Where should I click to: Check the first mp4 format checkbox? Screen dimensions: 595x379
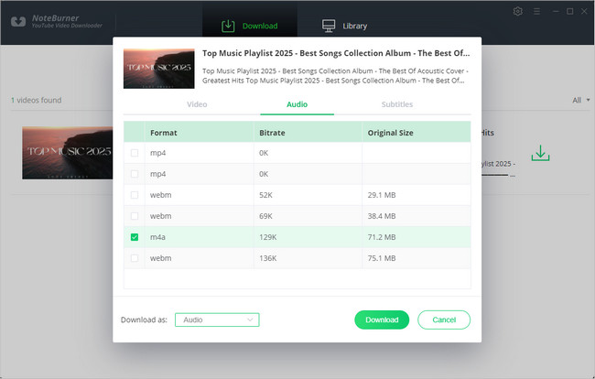click(135, 153)
